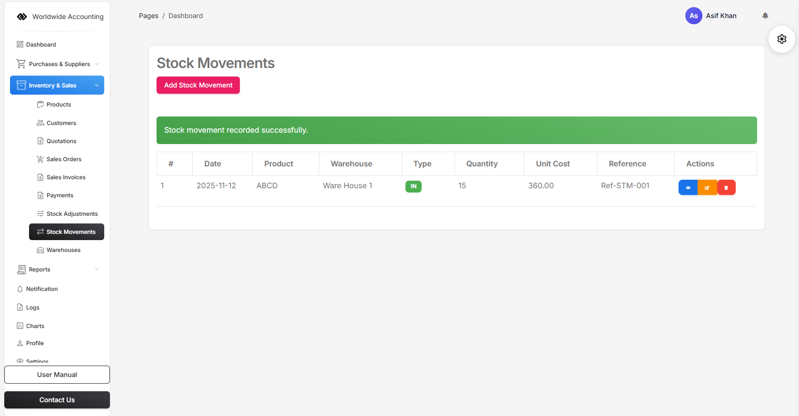The image size is (799, 416).
Task: Go to the Warehouses page
Action: 63,250
